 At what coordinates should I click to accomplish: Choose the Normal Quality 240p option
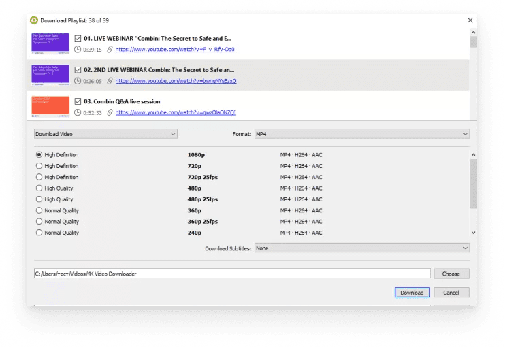click(39, 233)
